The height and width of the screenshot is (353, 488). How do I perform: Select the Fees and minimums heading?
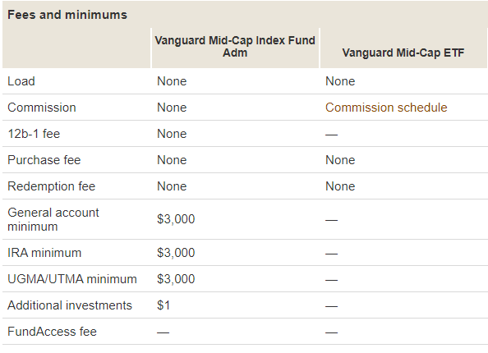coord(67,15)
